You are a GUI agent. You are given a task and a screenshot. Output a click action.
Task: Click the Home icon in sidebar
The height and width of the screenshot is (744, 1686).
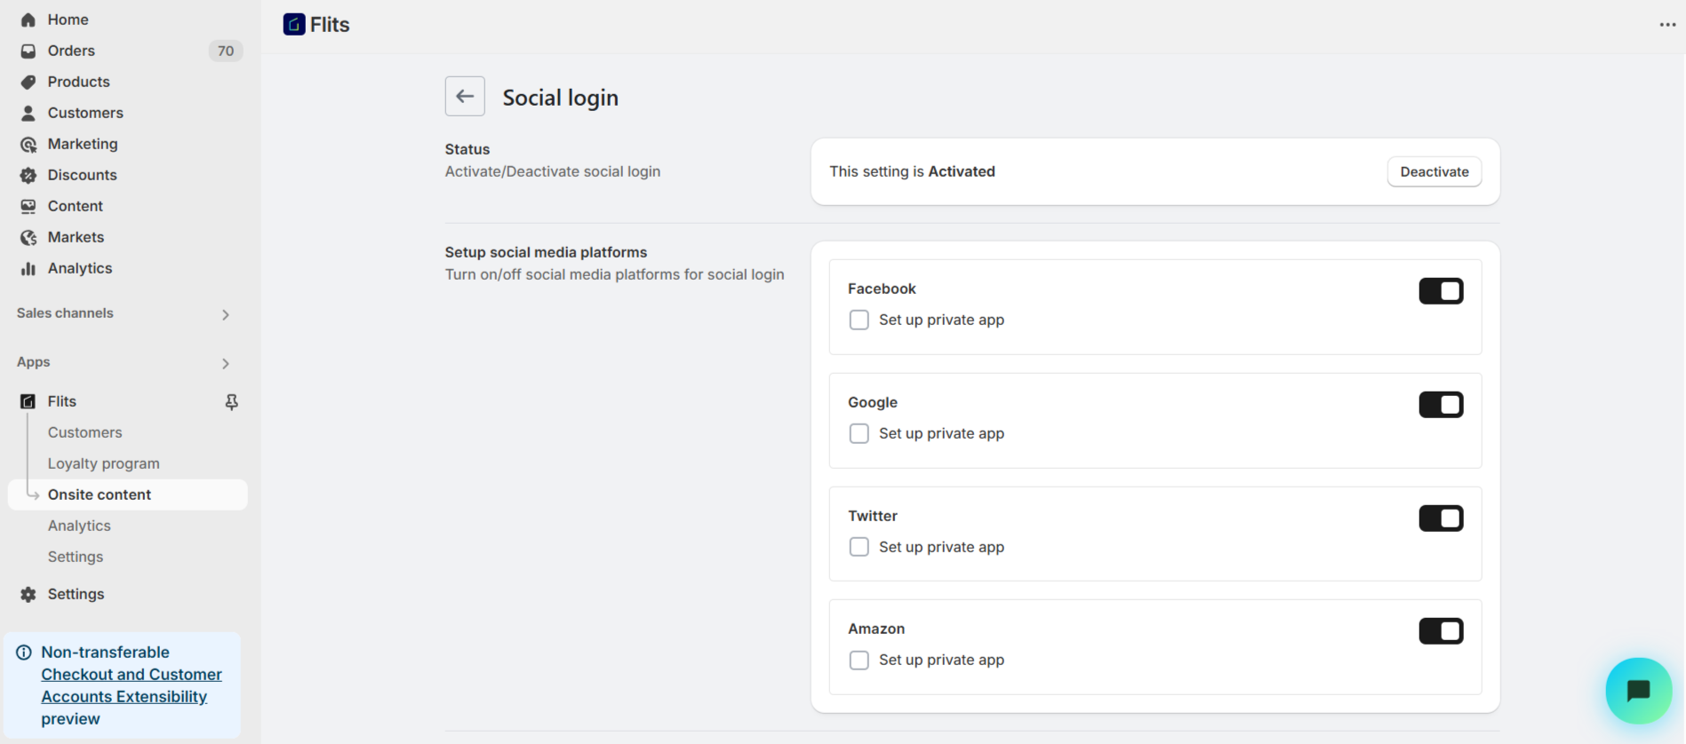point(28,20)
